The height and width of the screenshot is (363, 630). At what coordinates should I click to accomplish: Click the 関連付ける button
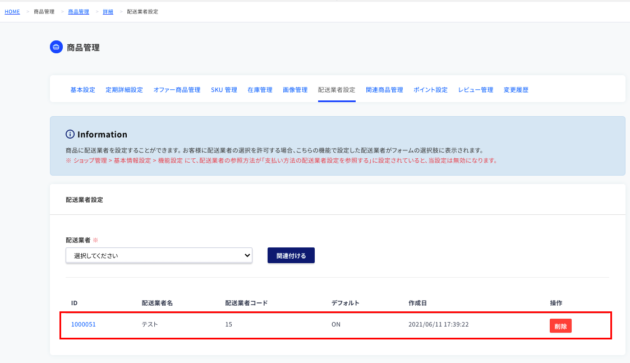click(291, 255)
